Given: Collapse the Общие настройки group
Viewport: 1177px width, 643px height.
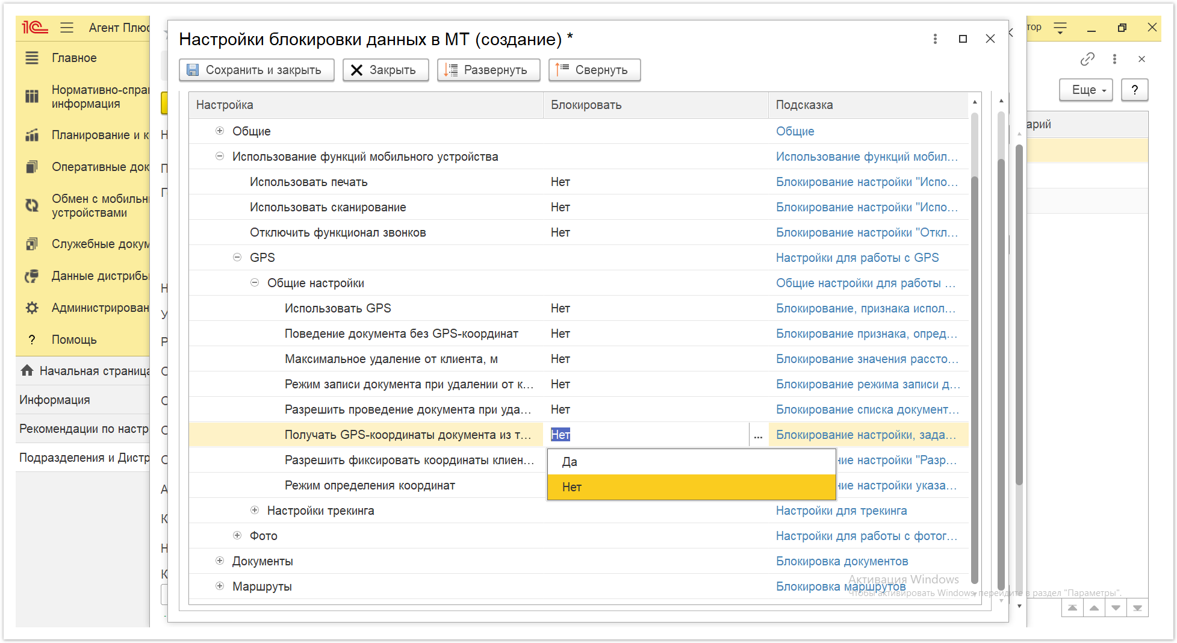Looking at the screenshot, I should point(255,282).
